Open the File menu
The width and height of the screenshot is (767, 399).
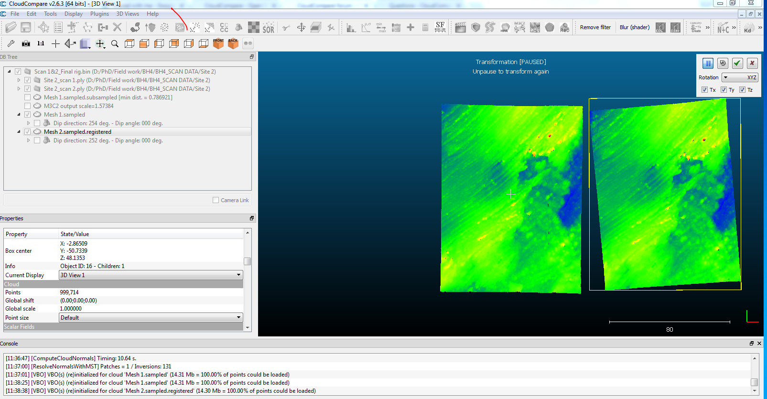[15, 14]
